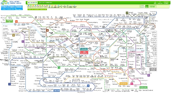The height and width of the screenshot is (97, 171).
Task: Choose the Minimum Time blue option
Action: (x=5, y=7)
